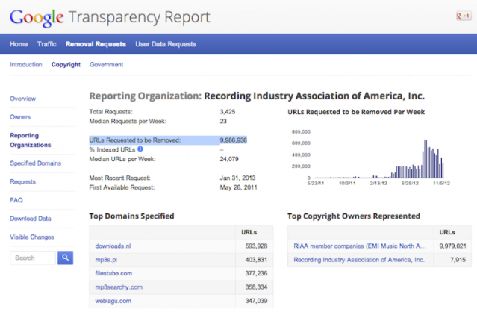477x318 pixels.
Task: Click the URLs header in Copyright Owners table
Action: [x=447, y=232]
